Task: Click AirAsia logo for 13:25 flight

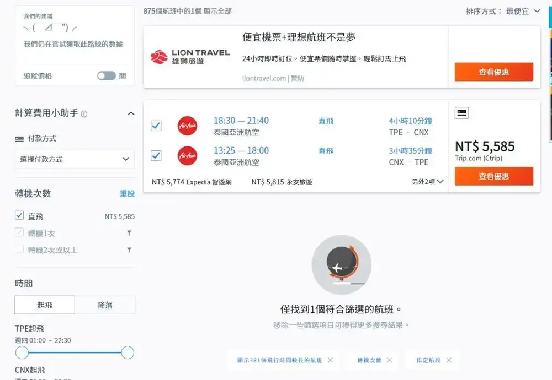Action: [187, 156]
